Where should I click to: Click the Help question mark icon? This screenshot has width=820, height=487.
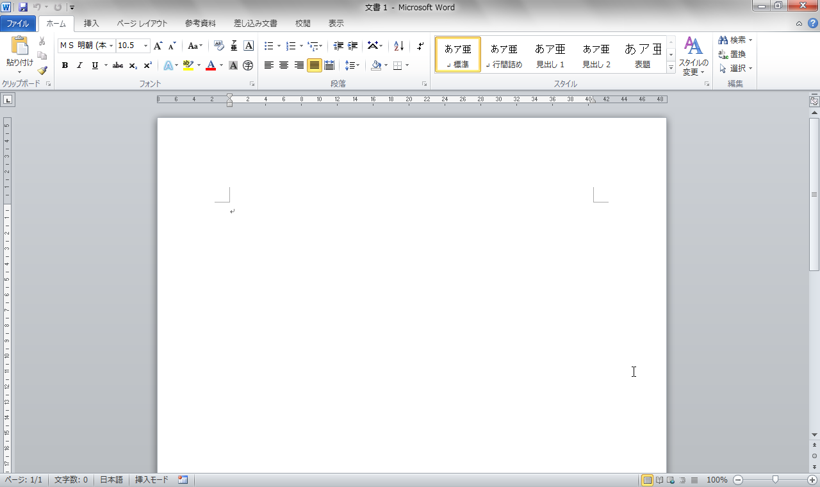[x=812, y=23]
